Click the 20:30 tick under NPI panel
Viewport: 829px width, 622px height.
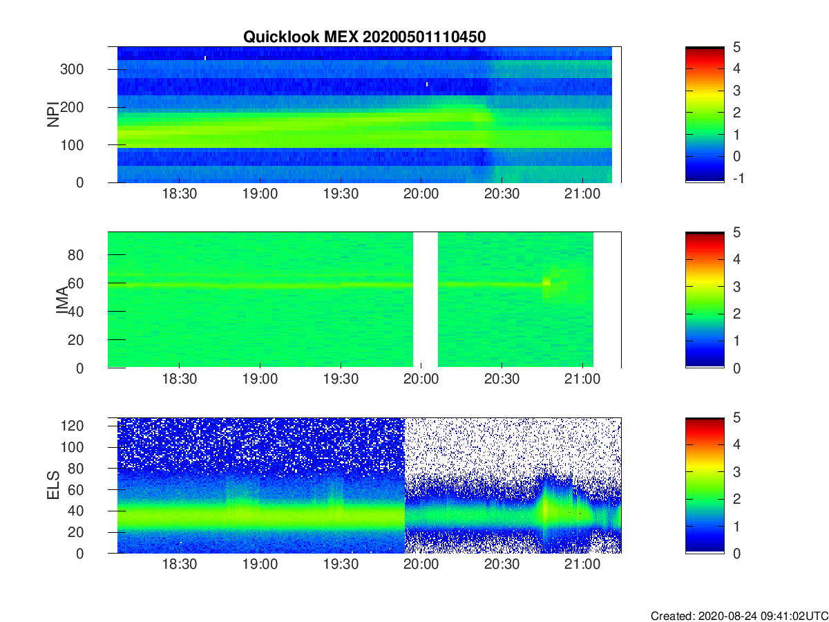point(502,194)
